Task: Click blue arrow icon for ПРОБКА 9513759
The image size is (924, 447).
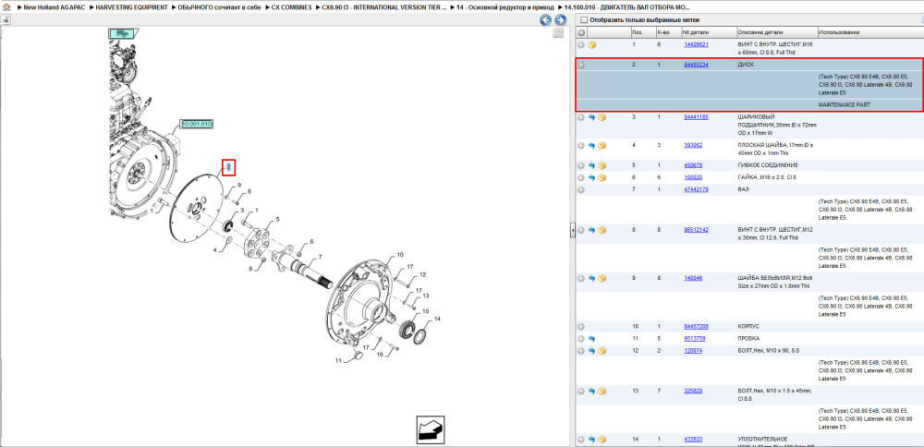Action: coord(592,339)
